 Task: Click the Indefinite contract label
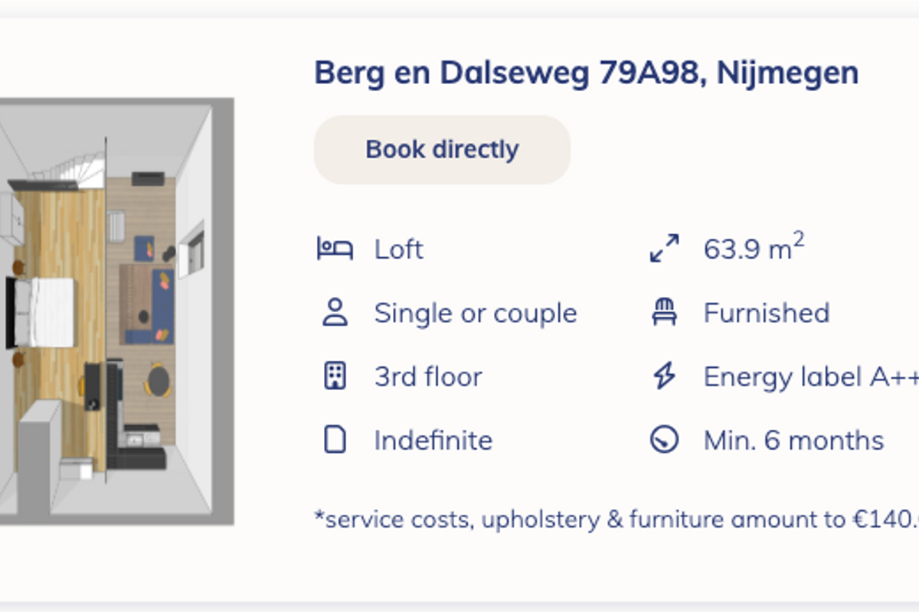[x=433, y=440]
